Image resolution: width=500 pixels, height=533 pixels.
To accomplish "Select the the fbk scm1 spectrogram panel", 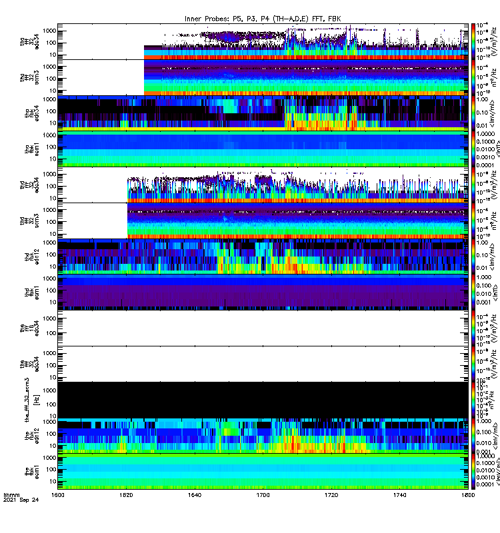I will (x=263, y=472).
